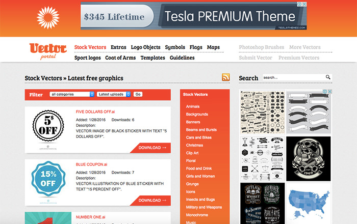Select the Monochrome category
This screenshot has height=224, width=357.
click(x=197, y=215)
